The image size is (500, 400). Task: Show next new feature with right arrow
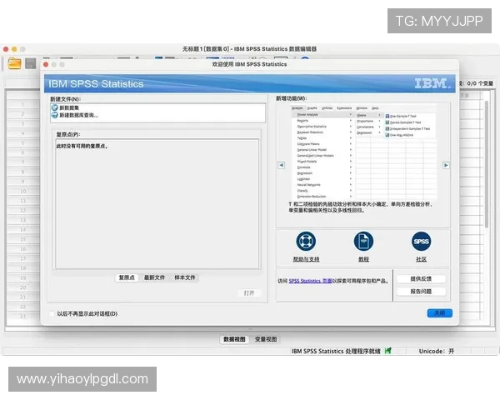[x=446, y=165]
